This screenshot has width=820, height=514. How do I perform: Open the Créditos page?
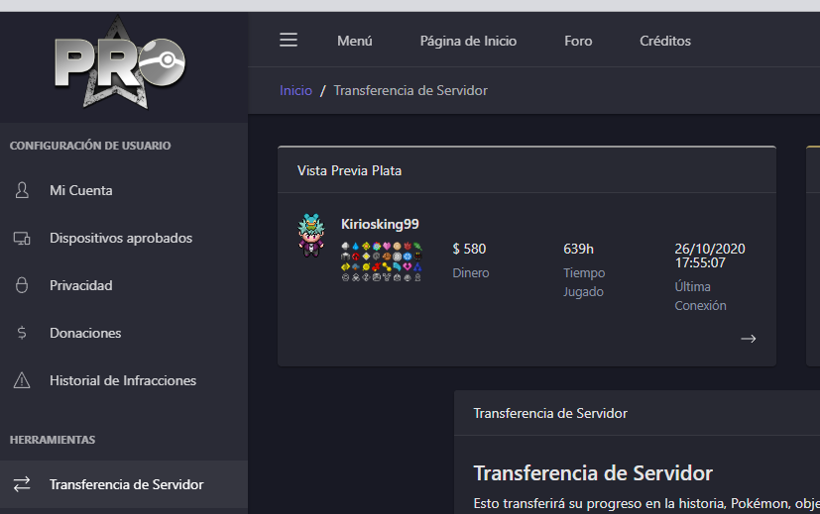(665, 41)
